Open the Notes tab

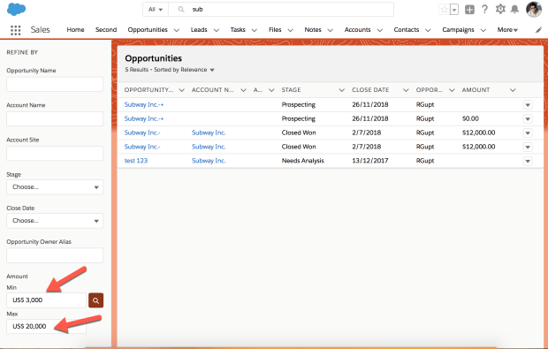[313, 30]
